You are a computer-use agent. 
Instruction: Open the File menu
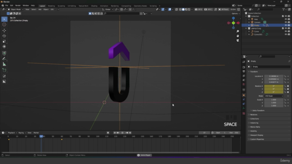(7, 5)
